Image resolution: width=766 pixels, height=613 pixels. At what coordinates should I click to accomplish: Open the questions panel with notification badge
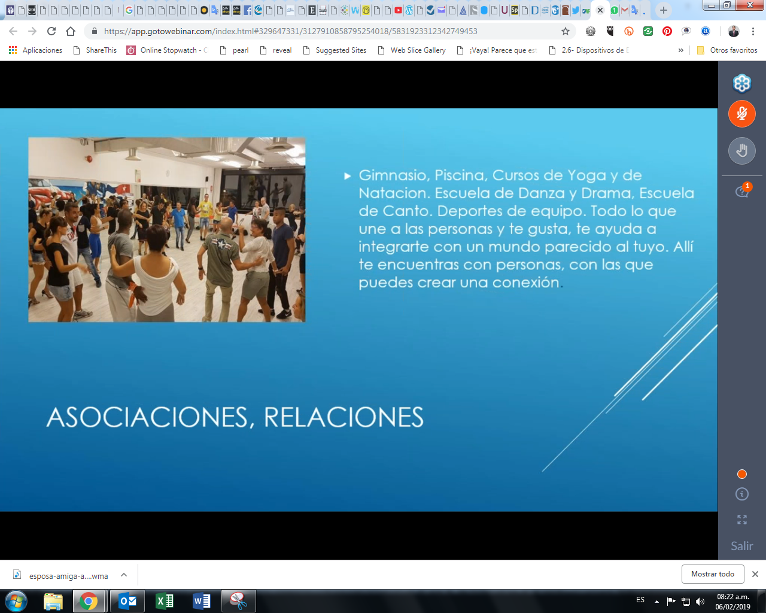click(x=741, y=192)
